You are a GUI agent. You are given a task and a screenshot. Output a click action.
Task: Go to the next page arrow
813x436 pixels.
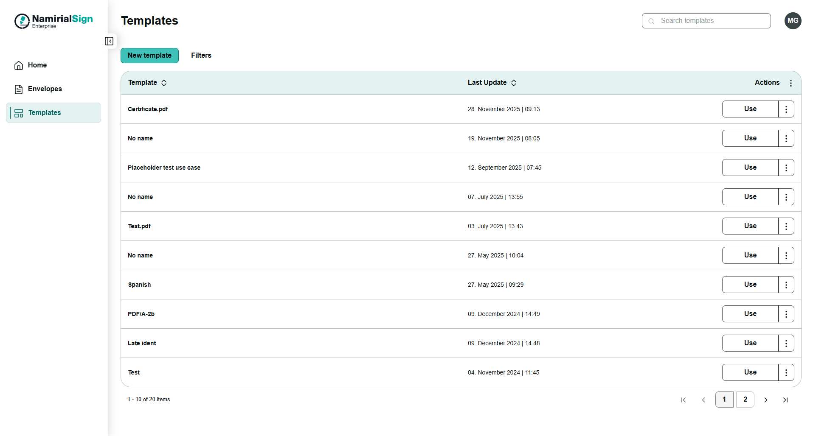[x=765, y=400]
